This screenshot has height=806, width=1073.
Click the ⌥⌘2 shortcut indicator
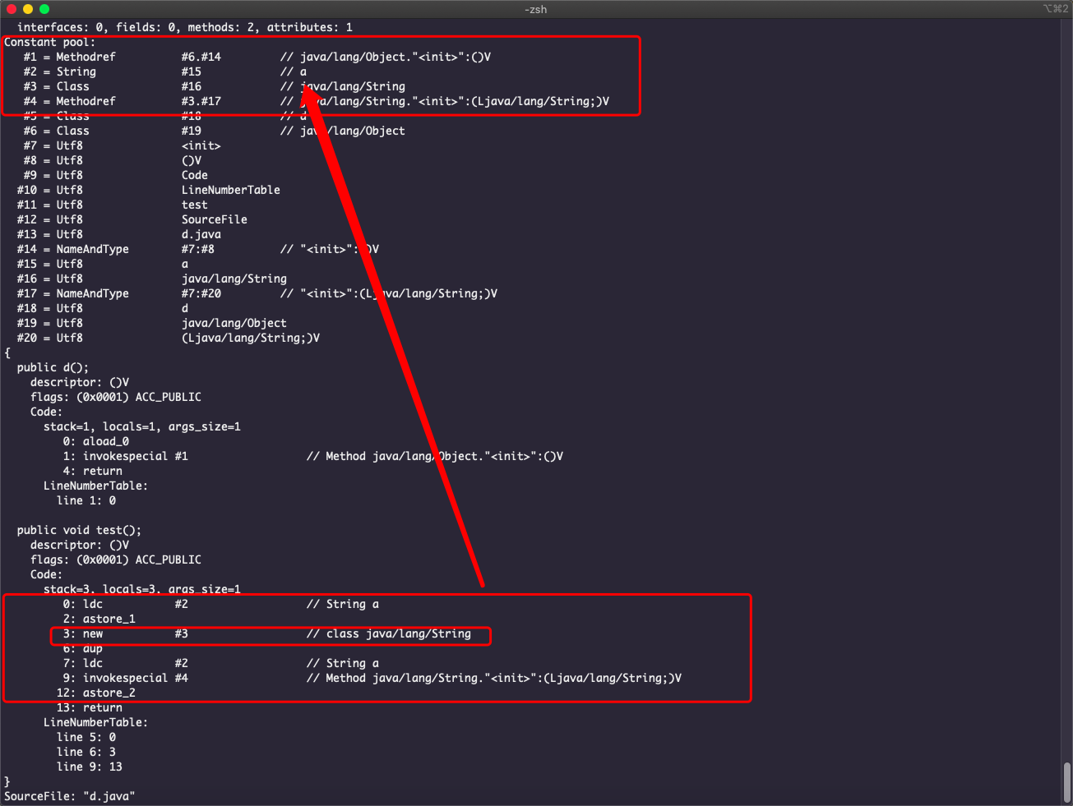coord(1055,9)
